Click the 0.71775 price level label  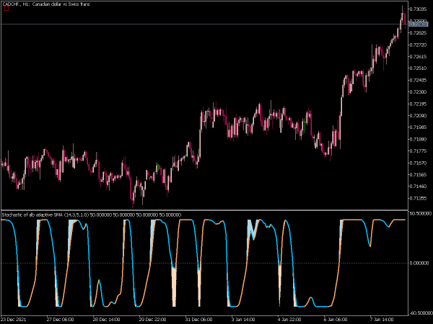(418, 151)
